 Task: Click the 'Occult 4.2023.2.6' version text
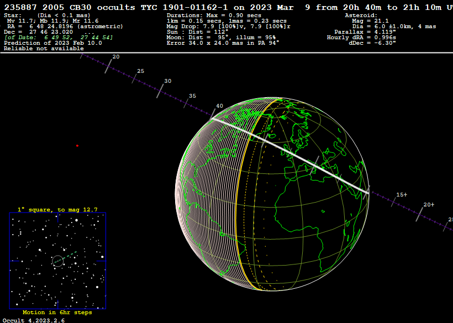pyautogui.click(x=34, y=320)
